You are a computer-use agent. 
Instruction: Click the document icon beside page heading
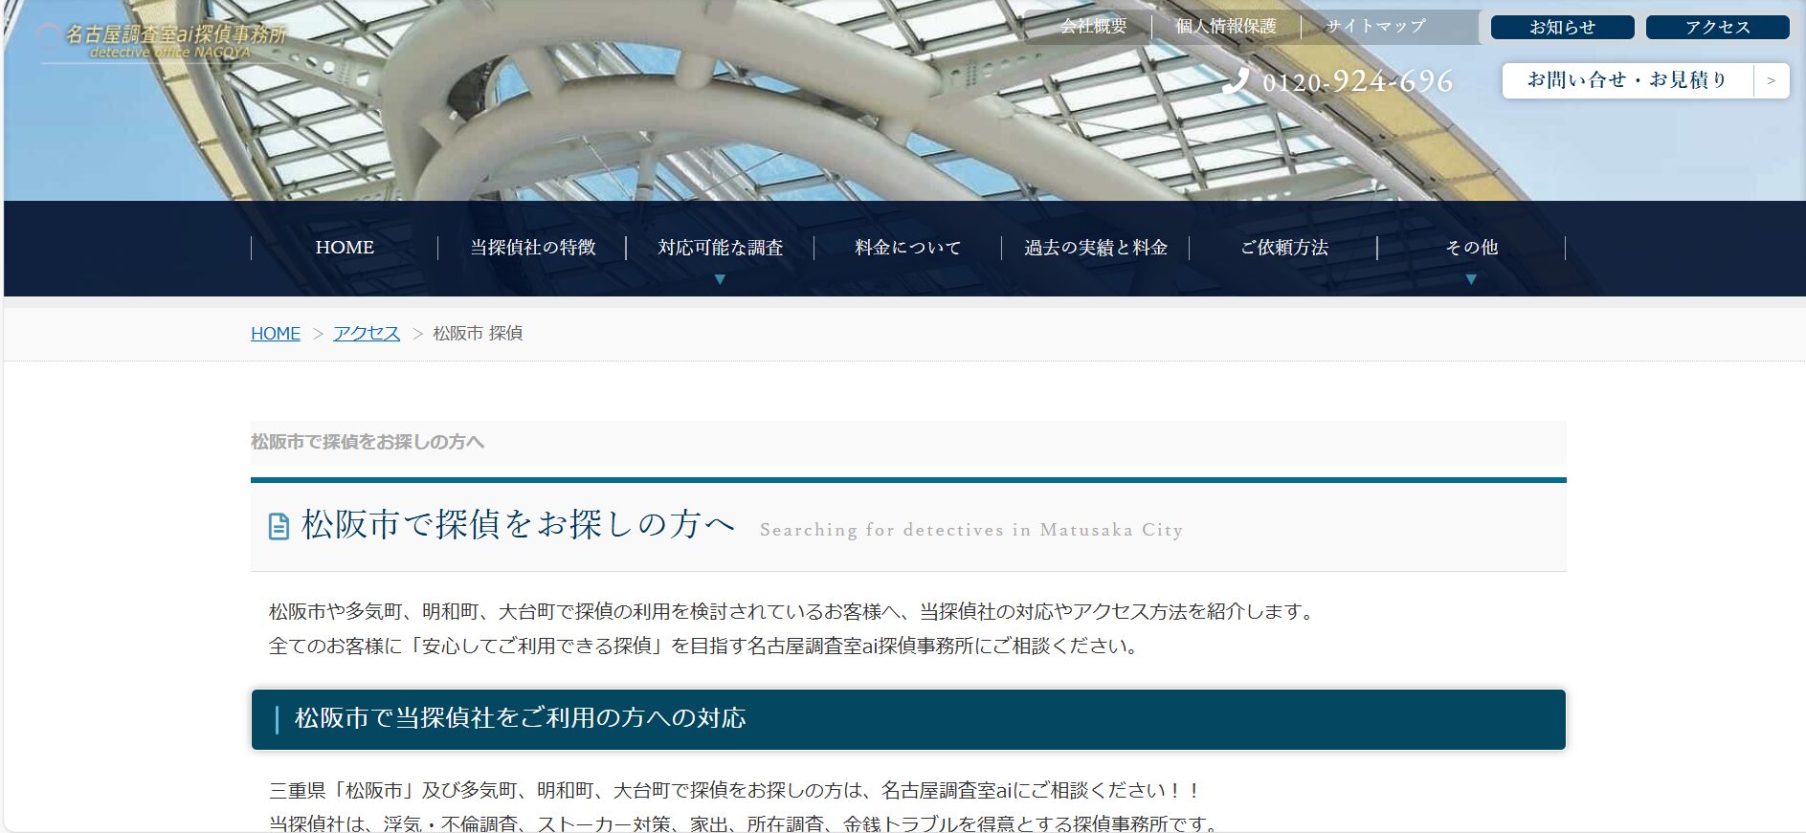(279, 526)
